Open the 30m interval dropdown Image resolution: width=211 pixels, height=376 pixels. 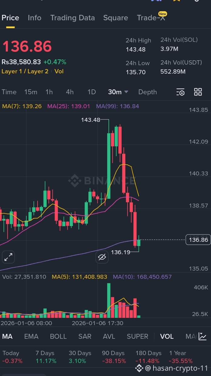click(x=118, y=92)
